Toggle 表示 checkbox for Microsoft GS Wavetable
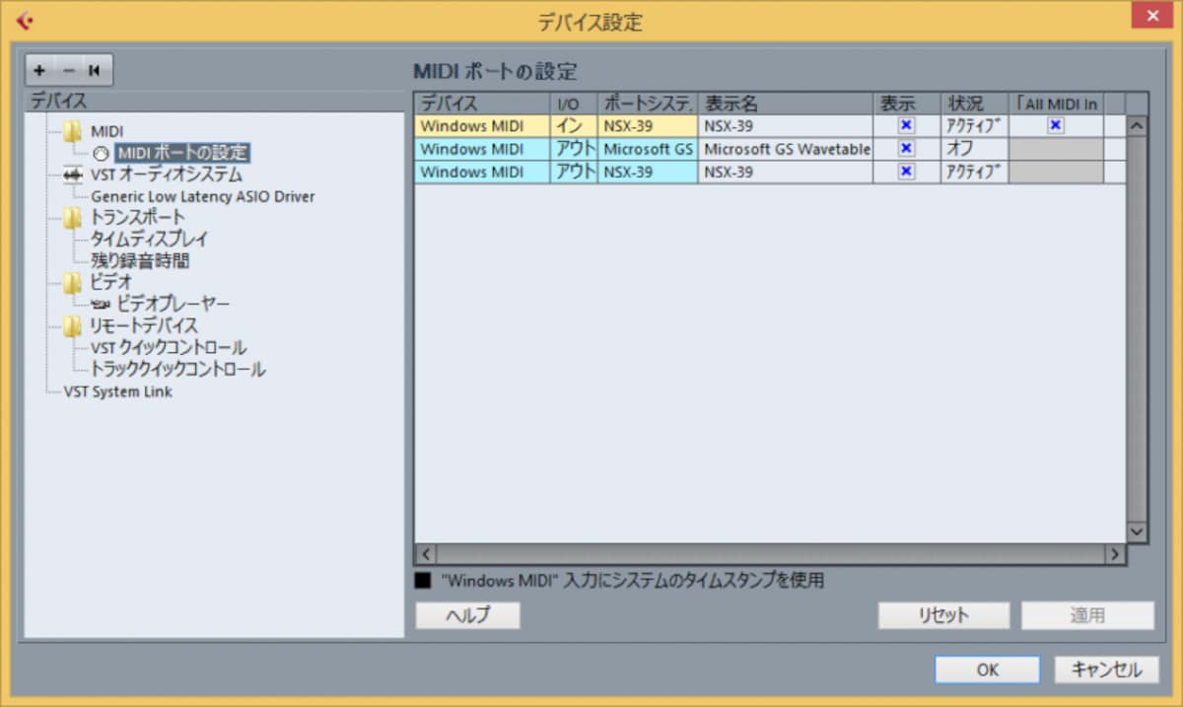This screenshot has height=707, width=1183. pos(907,149)
